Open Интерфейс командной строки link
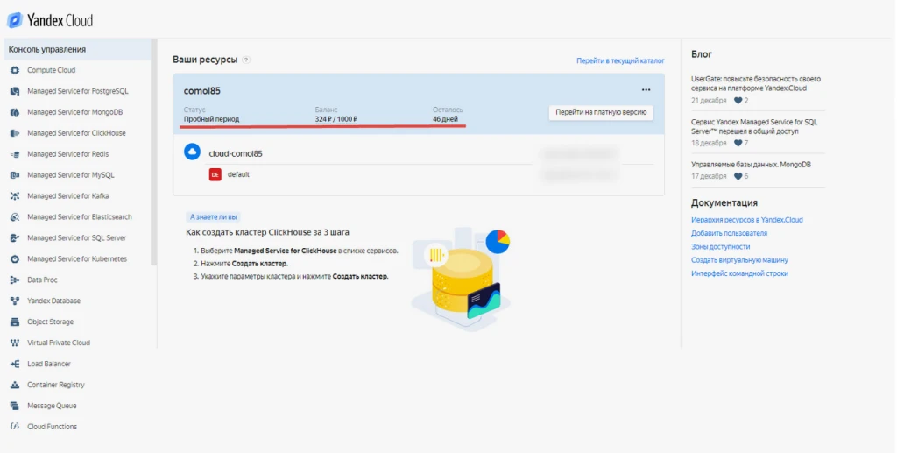This screenshot has width=897, height=453. 739,273
